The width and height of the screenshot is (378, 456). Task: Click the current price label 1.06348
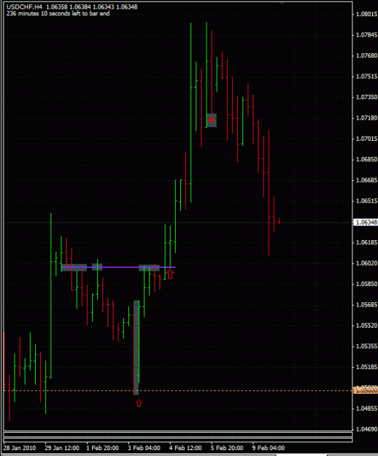366,223
